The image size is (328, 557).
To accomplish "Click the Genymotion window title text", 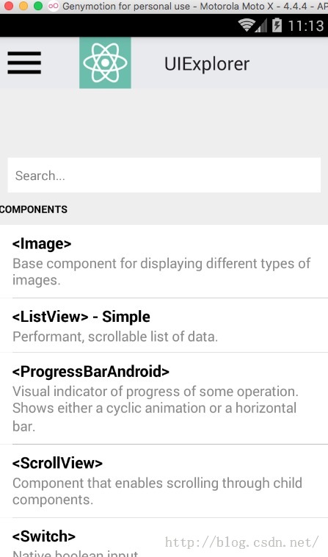I will point(195,6).
